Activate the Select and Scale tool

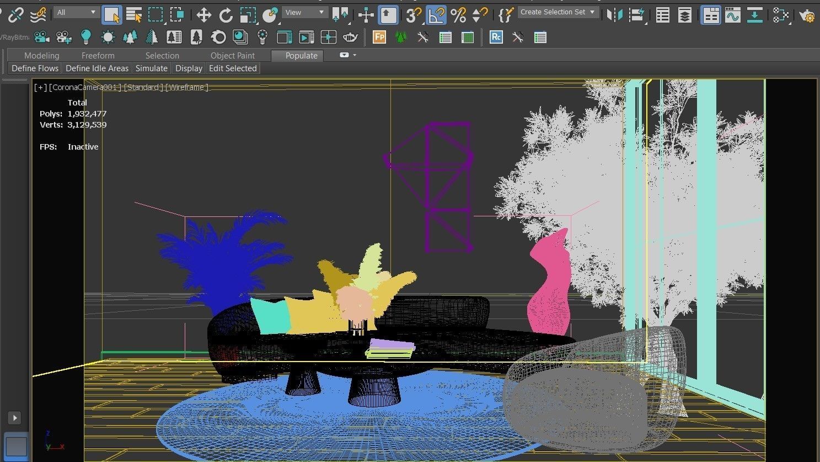[x=248, y=15]
